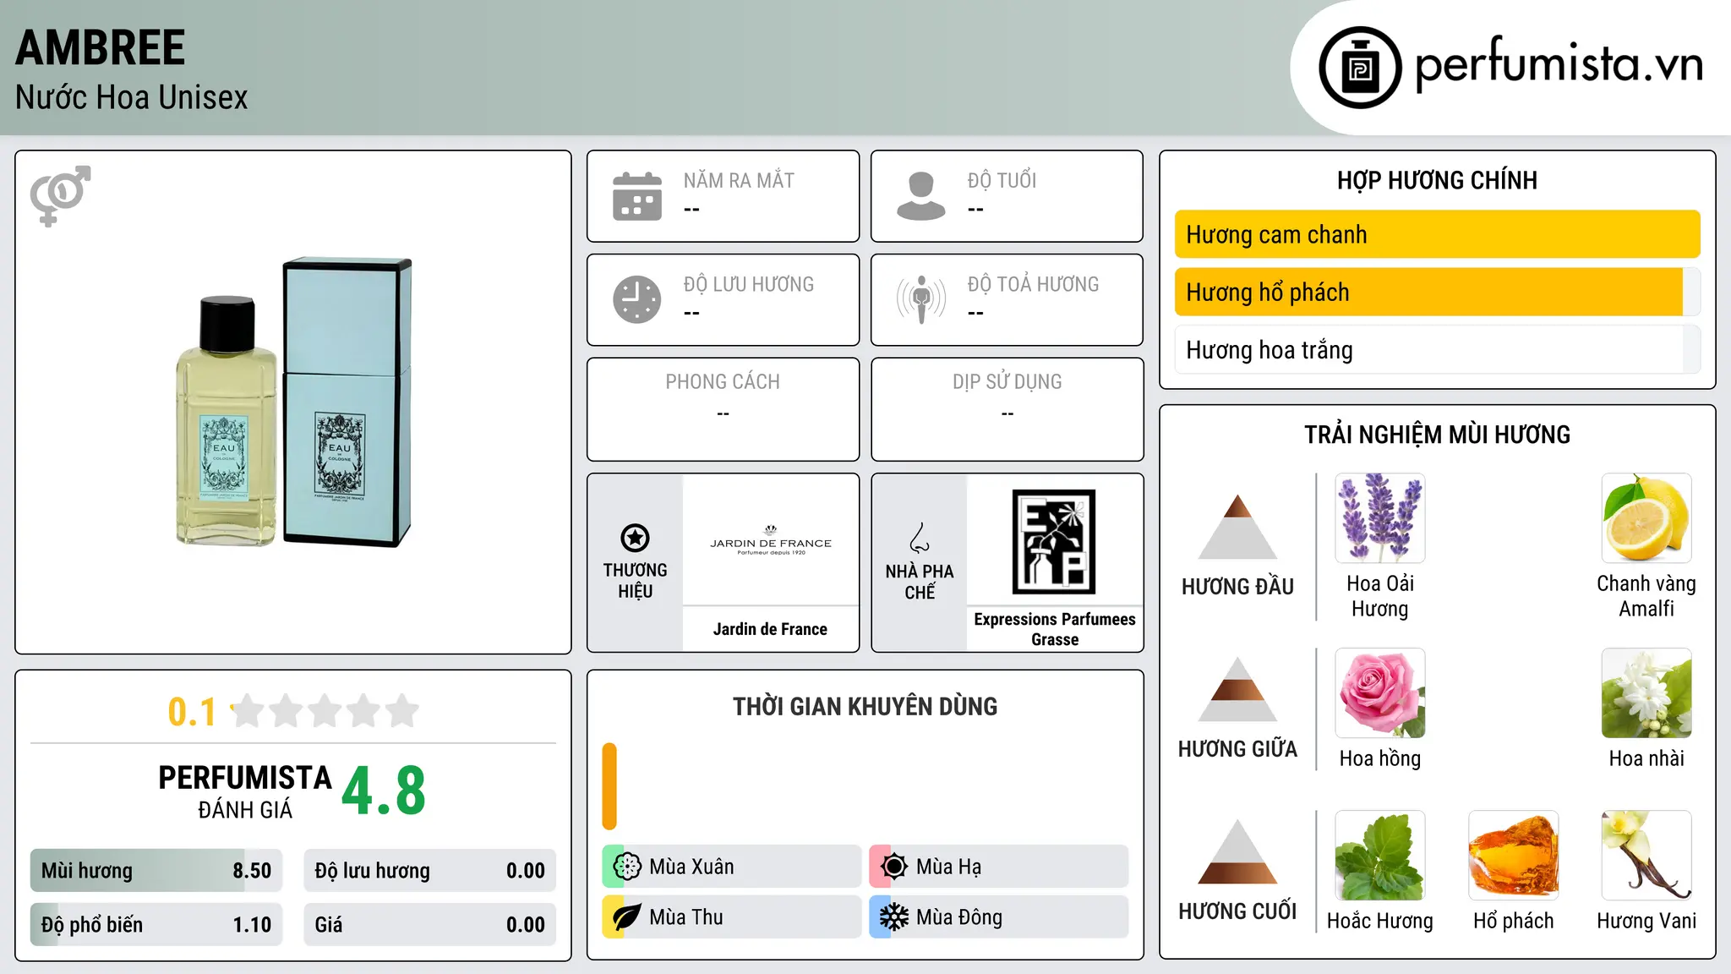Click the Perfumista Đánh Giá label
The height and width of the screenshot is (974, 1731).
[245, 791]
